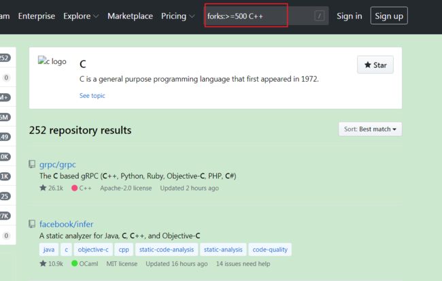Screen dimensions: 442x281
Task: Click the Apache-2.0 license text
Action: 126,188
